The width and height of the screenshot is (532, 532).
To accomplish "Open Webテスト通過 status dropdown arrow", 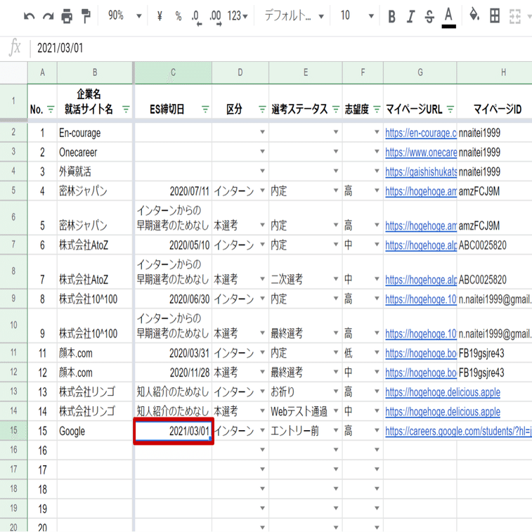I will click(336, 411).
